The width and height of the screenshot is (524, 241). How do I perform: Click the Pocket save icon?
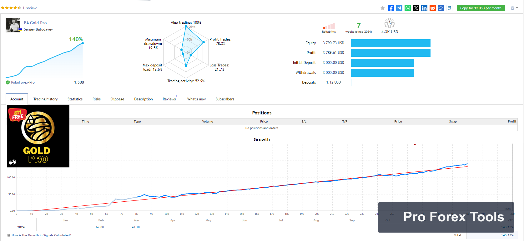tap(449, 8)
